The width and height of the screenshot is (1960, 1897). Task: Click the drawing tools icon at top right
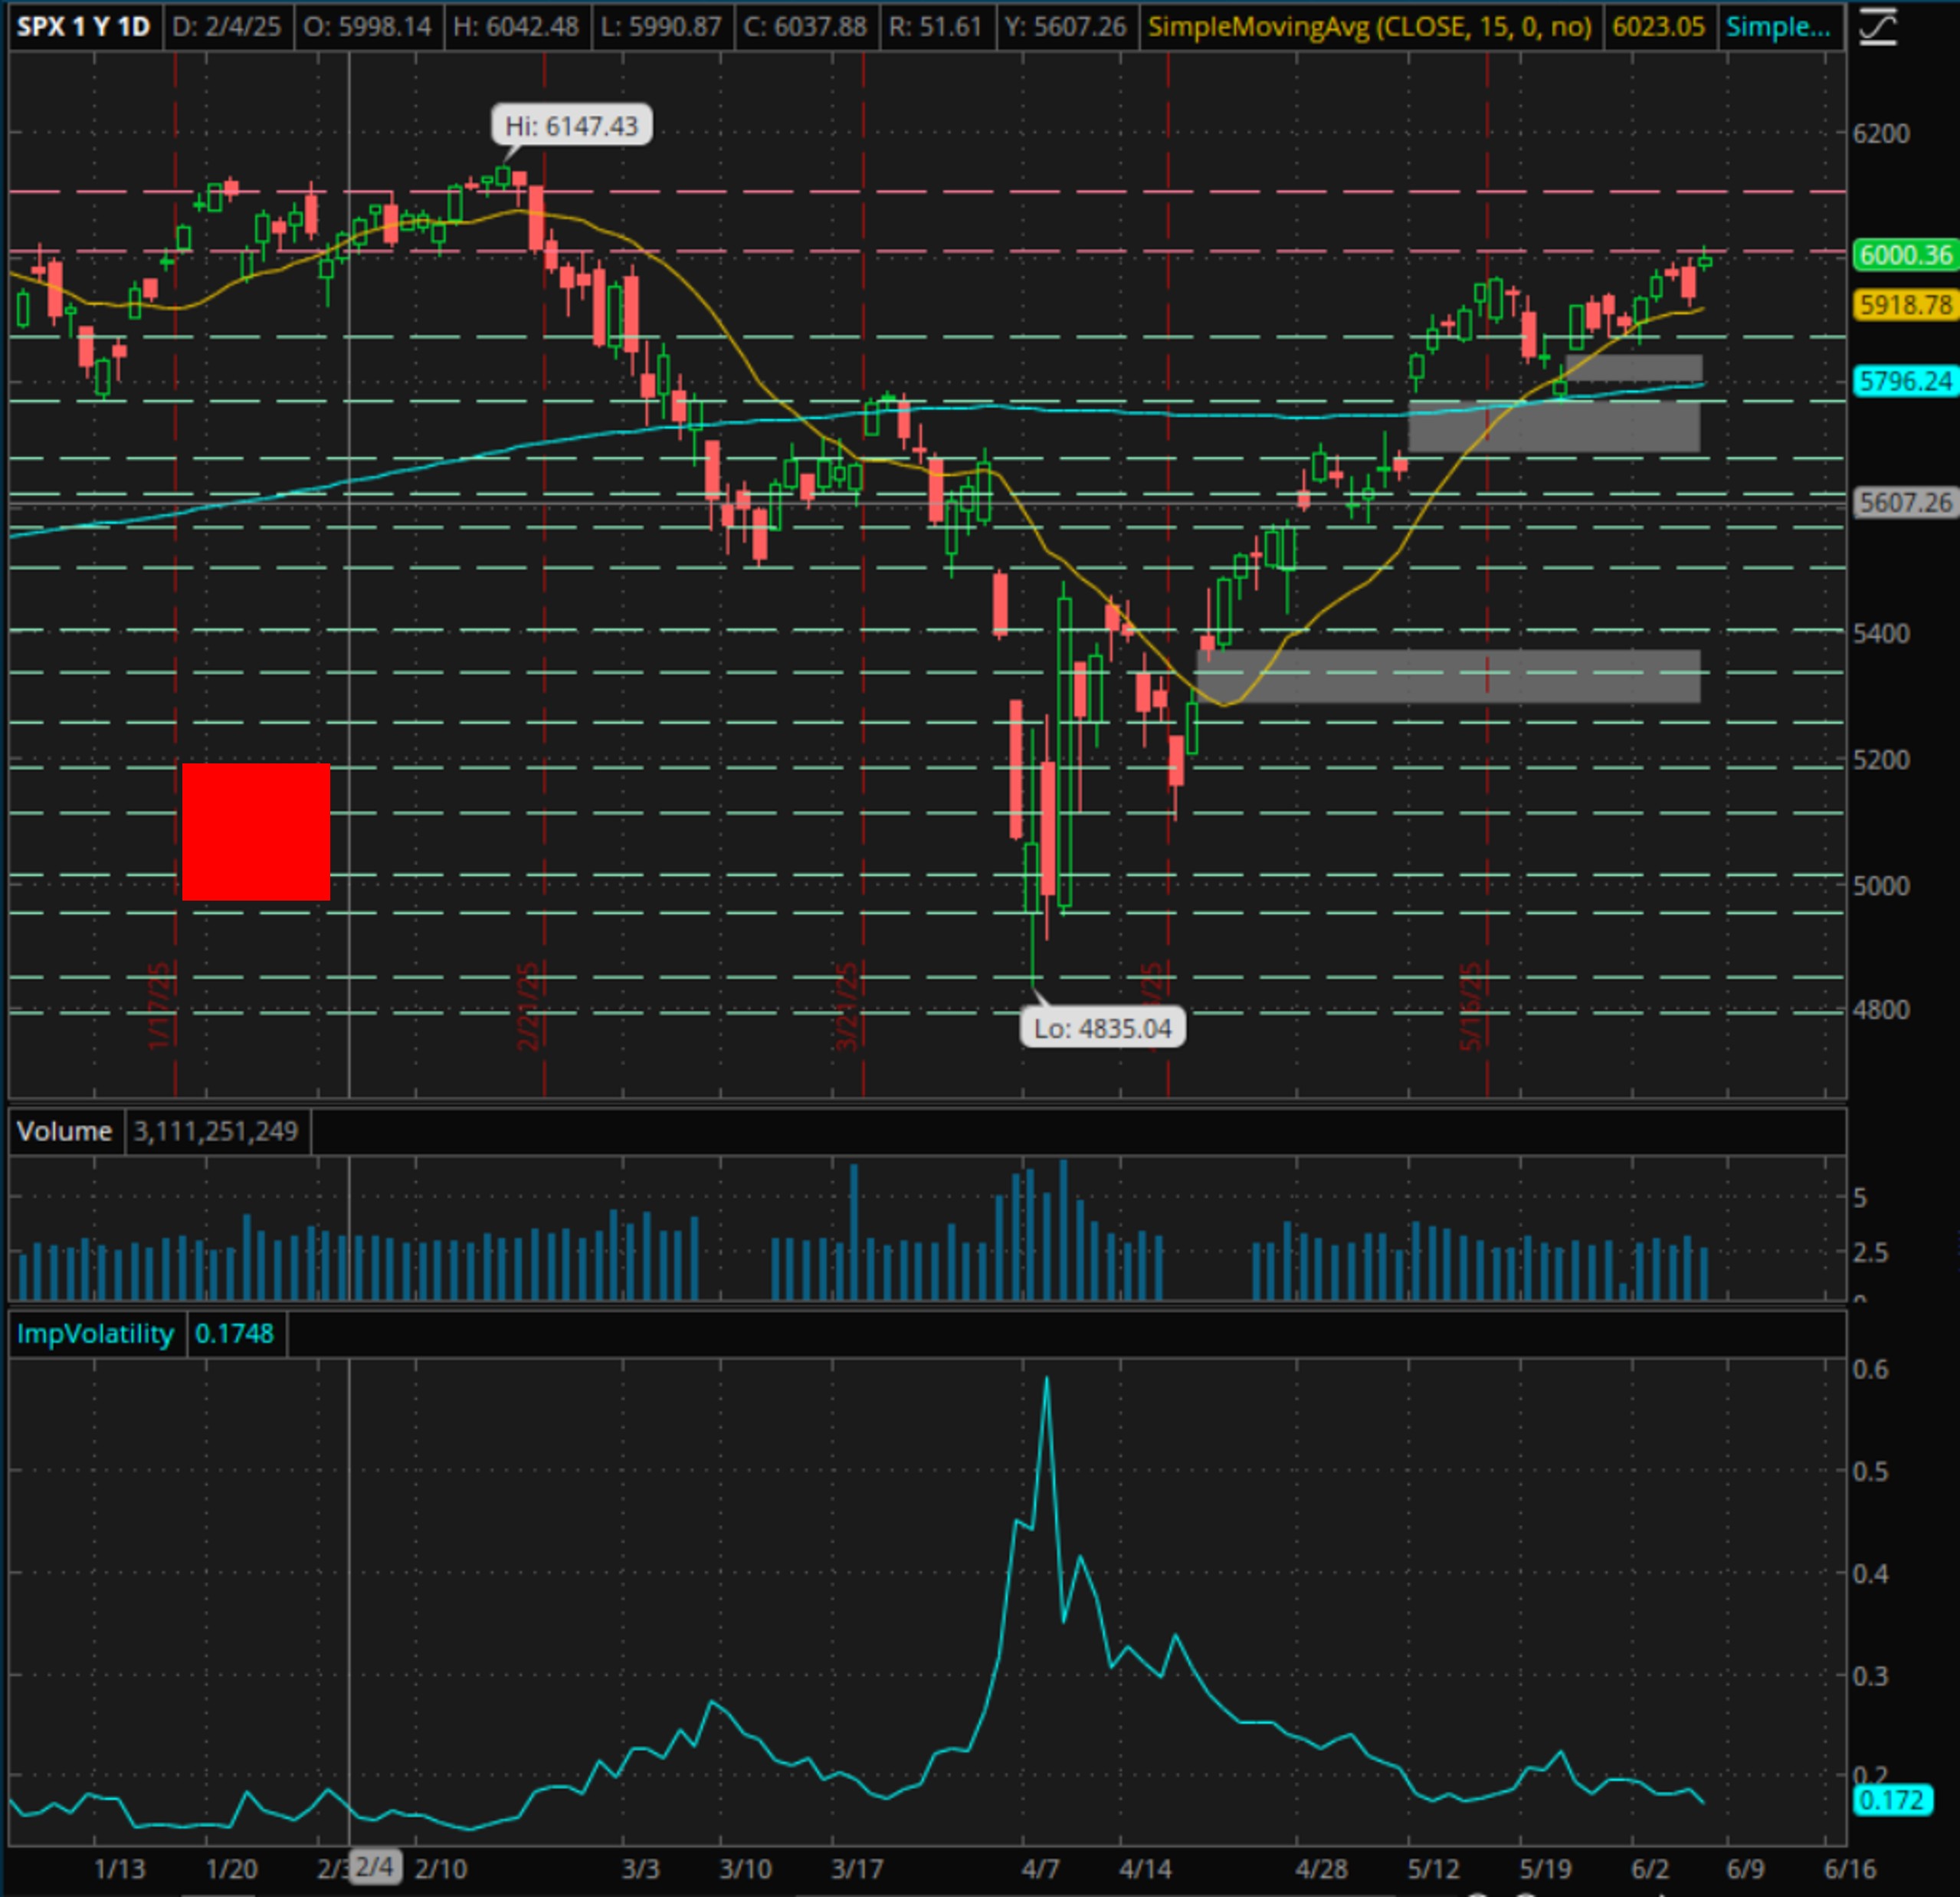[x=1878, y=26]
